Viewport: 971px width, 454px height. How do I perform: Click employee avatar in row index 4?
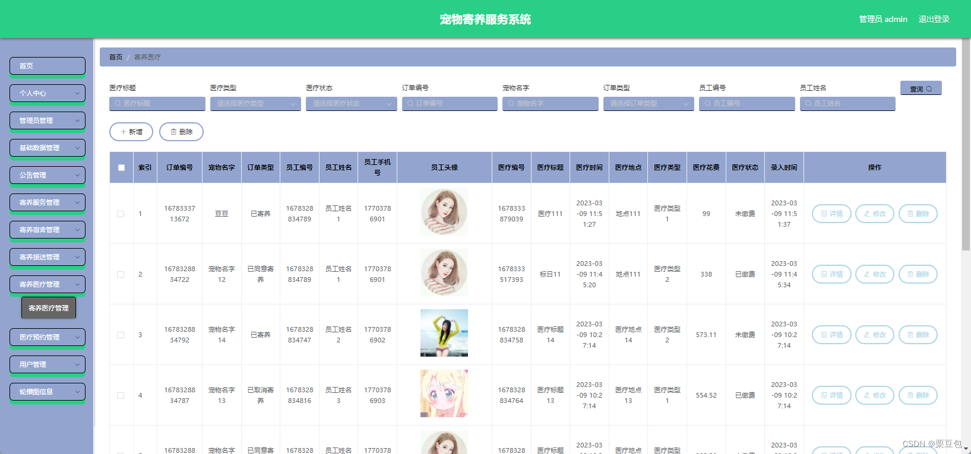point(444,393)
